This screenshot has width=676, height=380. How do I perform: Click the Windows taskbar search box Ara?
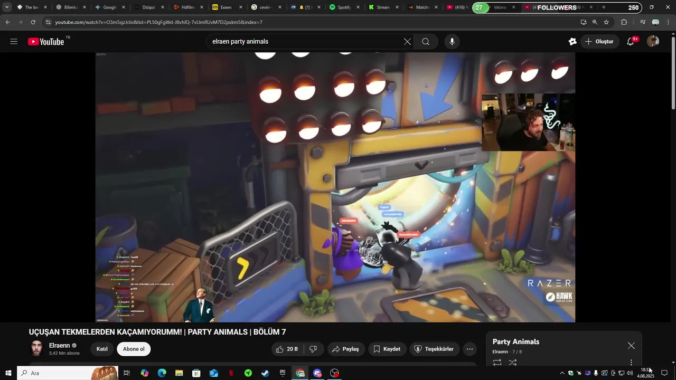68,373
